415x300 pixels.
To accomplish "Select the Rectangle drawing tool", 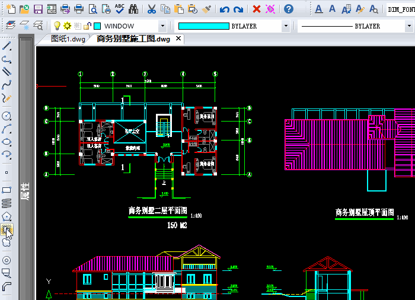I will point(7,190).
